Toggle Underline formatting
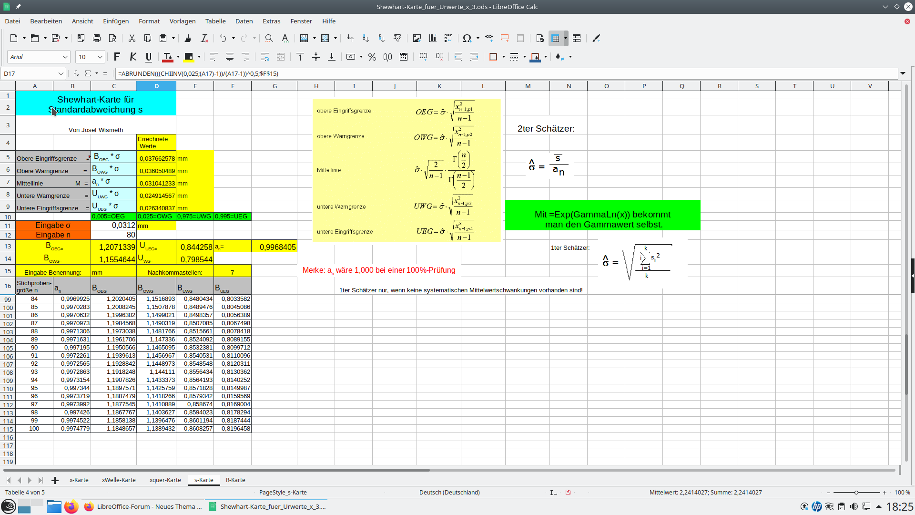Screen dimensions: 915x515 tap(149, 57)
